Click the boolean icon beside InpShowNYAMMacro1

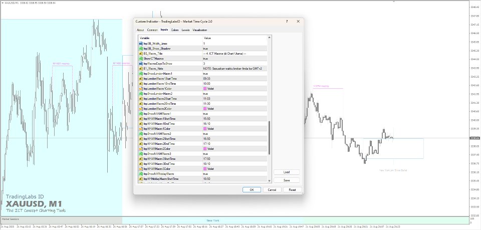coord(141,114)
